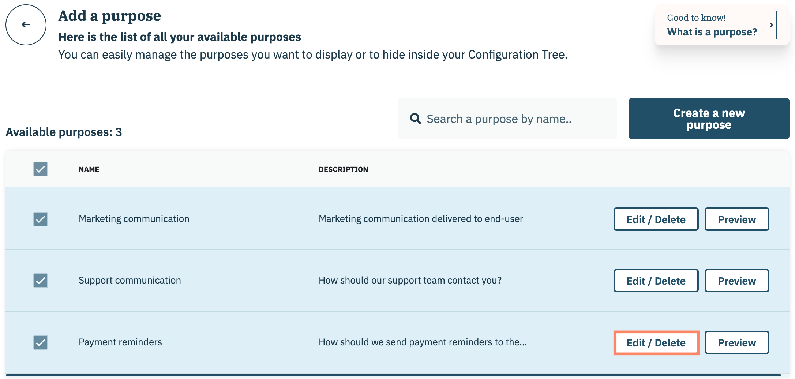
Task: Click the NAME column header
Action: (89, 169)
